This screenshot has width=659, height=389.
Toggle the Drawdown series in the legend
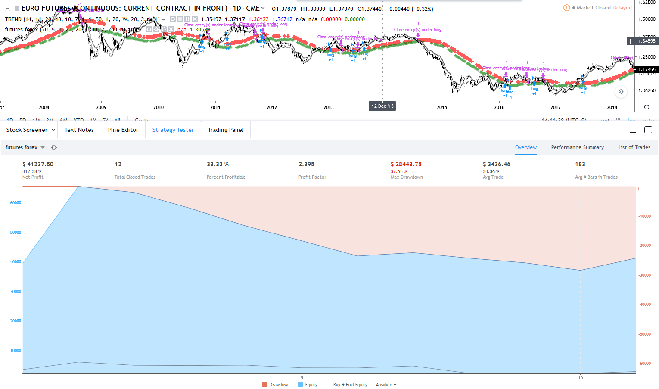click(265, 385)
